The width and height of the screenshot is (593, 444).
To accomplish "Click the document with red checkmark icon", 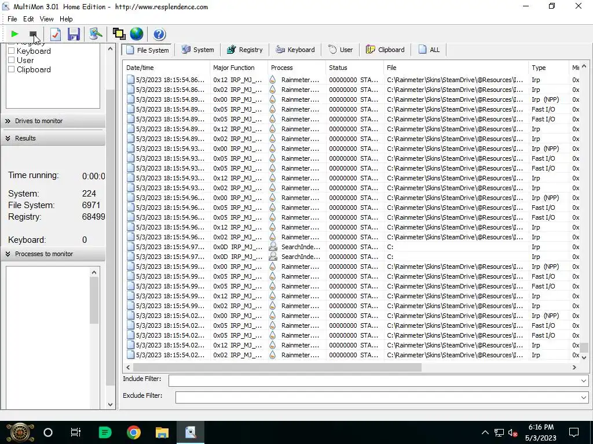I will [55, 34].
